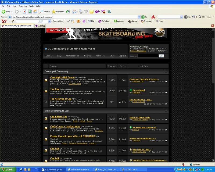Click the red Yahoo! logo on Yahoo toolbar
Viewport: 215px width, 172px height.
click(x=4, y=21)
